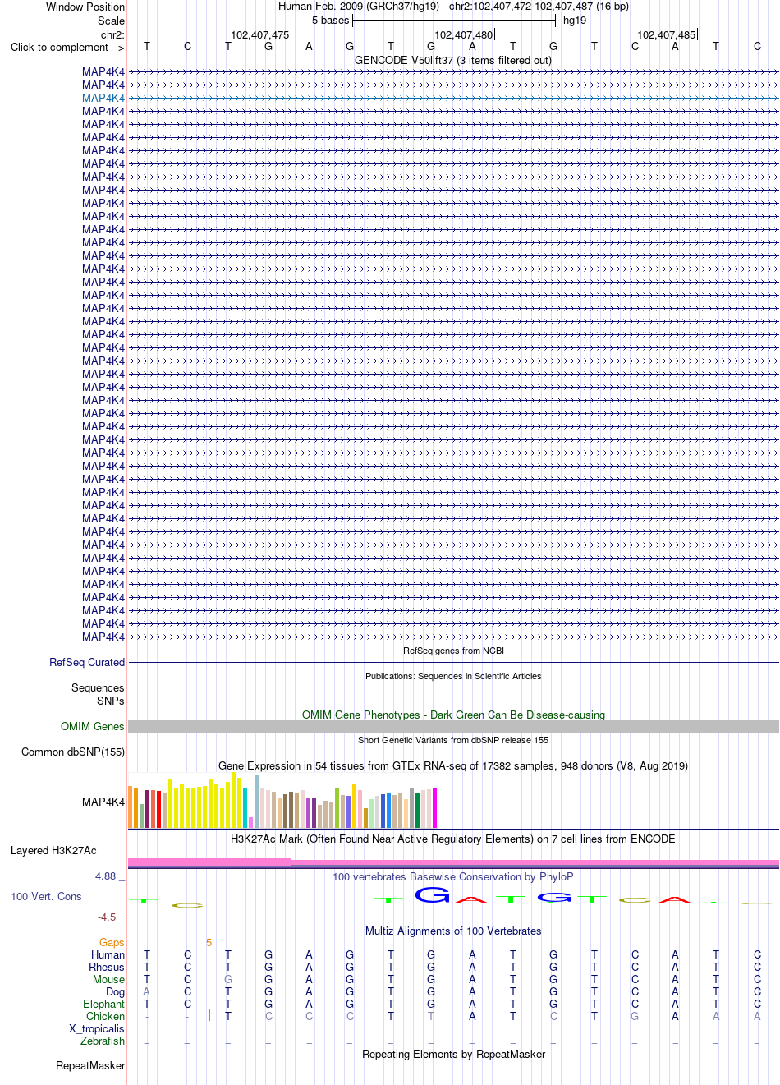Click 'RefSeq genes from NCBI' title

click(453, 651)
